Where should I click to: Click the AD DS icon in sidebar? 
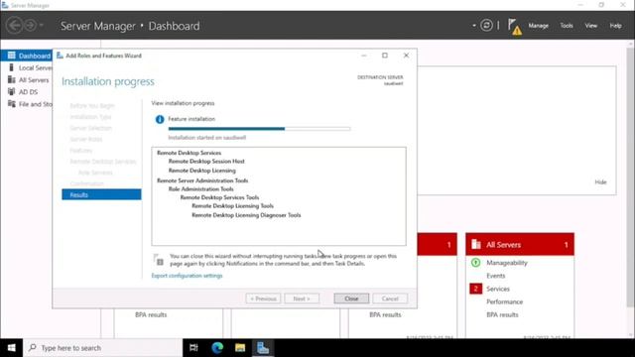(11, 92)
